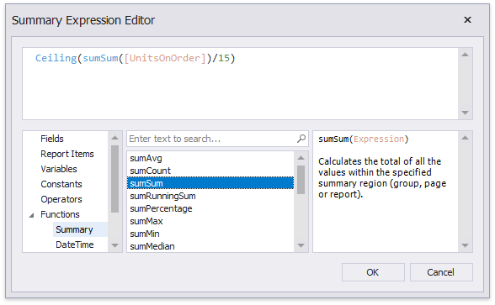Close the Summary Expression Editor dialog
The image size is (495, 305).
coord(467,20)
